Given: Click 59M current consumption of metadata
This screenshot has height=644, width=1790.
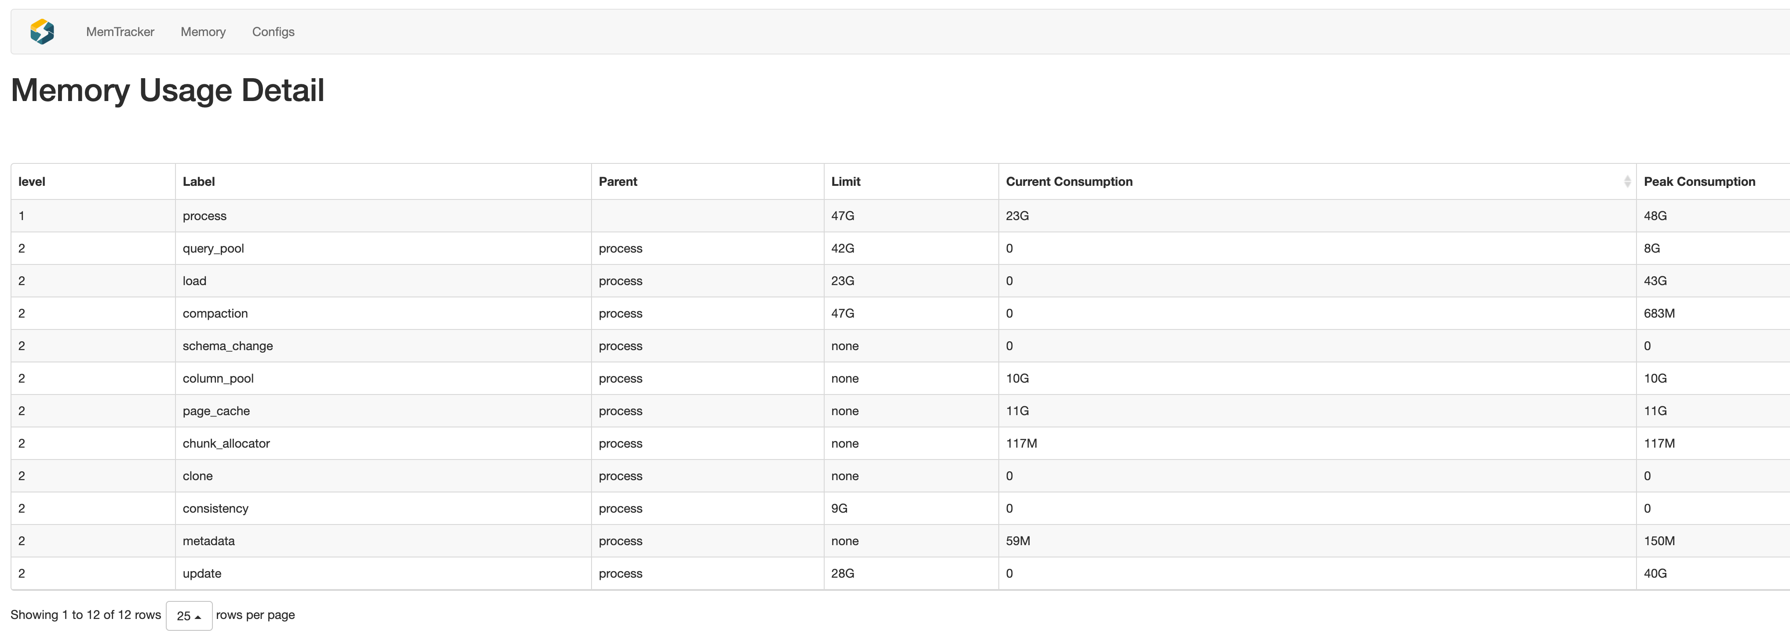Looking at the screenshot, I should click(1018, 541).
